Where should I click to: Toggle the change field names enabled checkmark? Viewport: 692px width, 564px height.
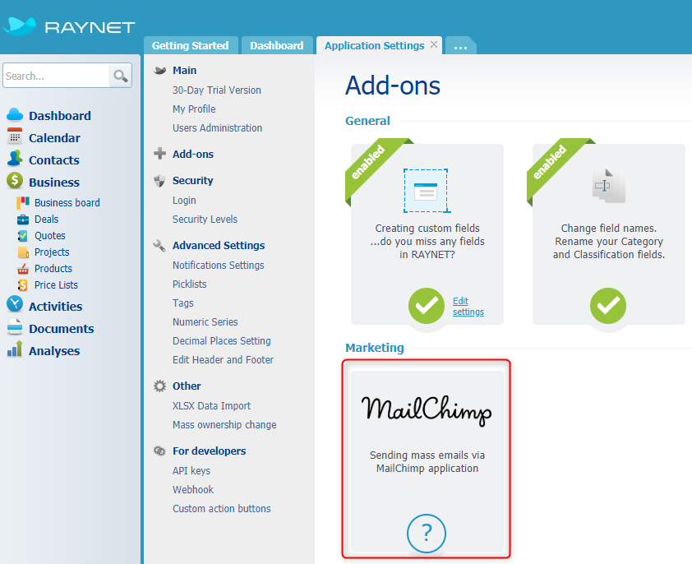[608, 306]
